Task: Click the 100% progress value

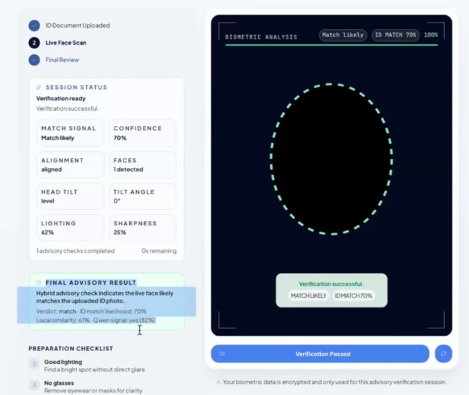Action: click(x=430, y=35)
